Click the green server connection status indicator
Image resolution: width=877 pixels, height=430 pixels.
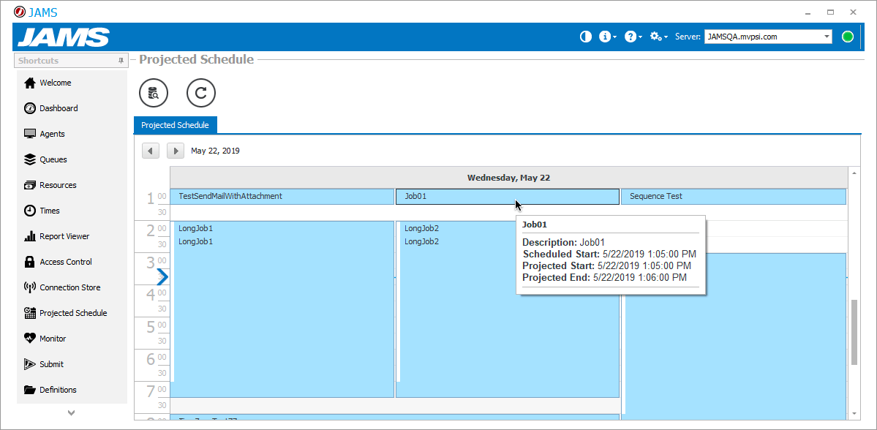[847, 36]
